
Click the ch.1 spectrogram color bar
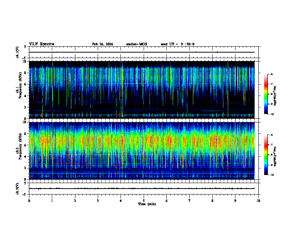click(x=266, y=94)
